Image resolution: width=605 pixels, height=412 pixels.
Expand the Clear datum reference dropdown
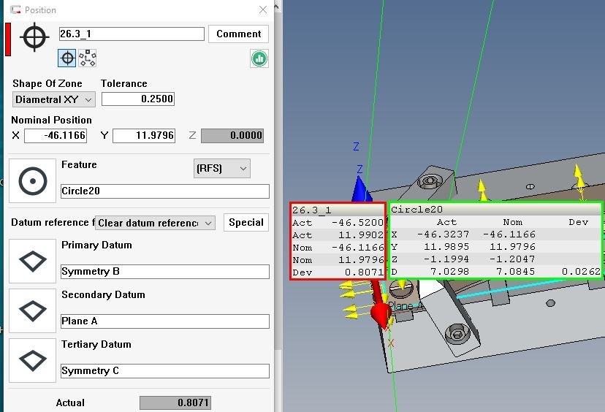(x=156, y=223)
